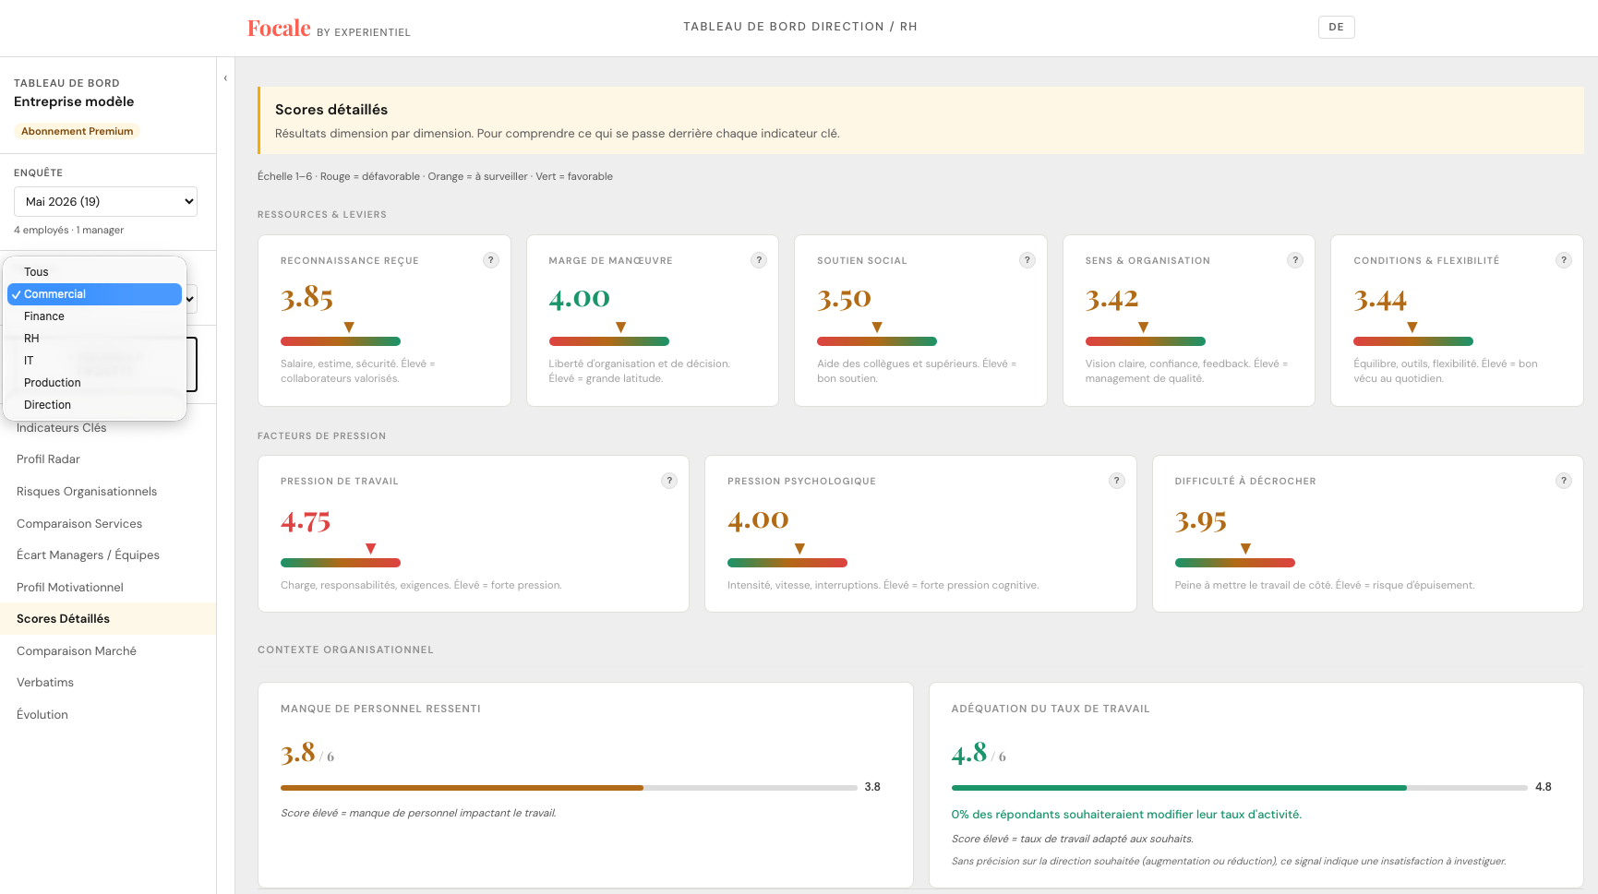
Task: Open Verbatims section
Action: (x=108, y=683)
